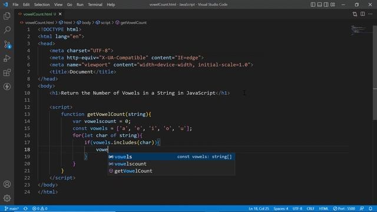377x212 pixels.
Task: Split the editor to the right
Action: point(363,14)
